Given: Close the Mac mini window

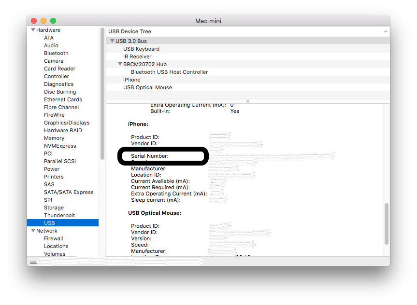Looking at the screenshot, I should (34, 21).
